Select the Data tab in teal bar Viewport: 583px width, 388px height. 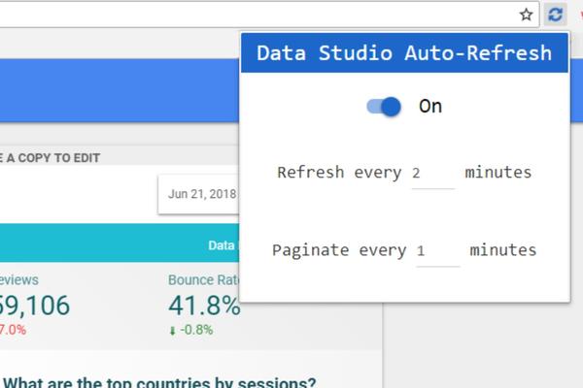(222, 245)
